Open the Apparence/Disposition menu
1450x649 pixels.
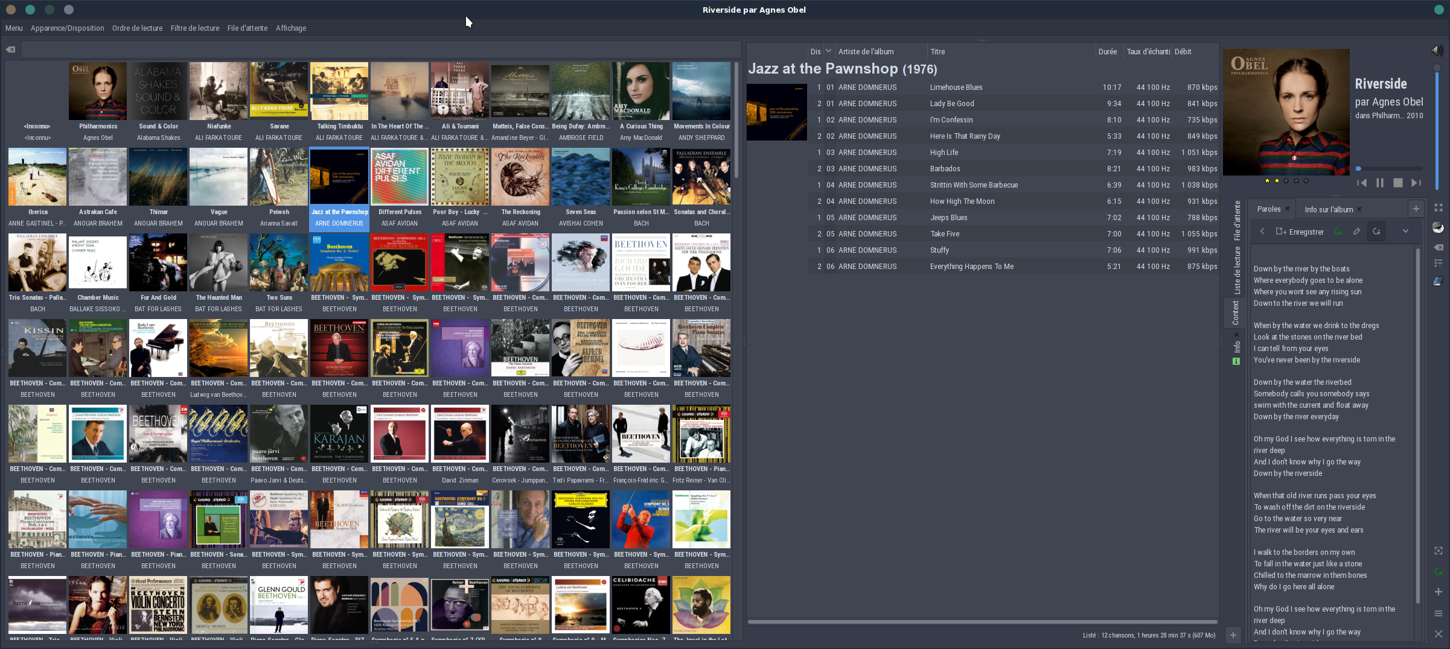[68, 28]
